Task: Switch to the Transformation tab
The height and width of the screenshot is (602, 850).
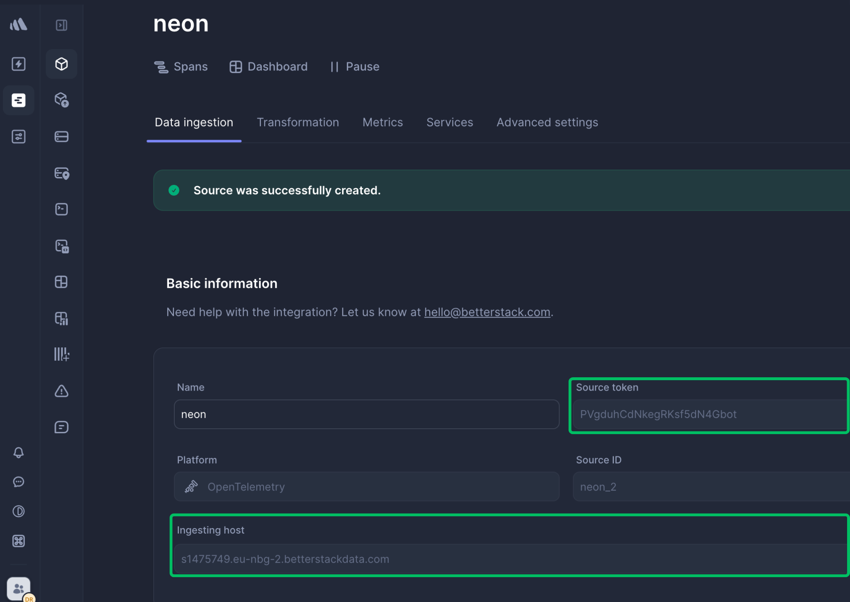Action: click(x=298, y=122)
